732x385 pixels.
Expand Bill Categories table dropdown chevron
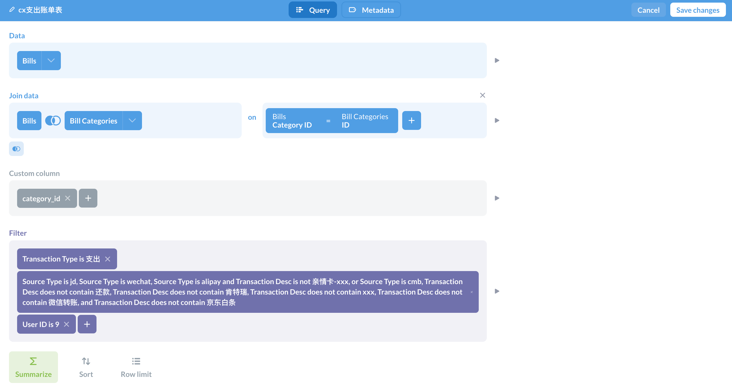(x=132, y=121)
